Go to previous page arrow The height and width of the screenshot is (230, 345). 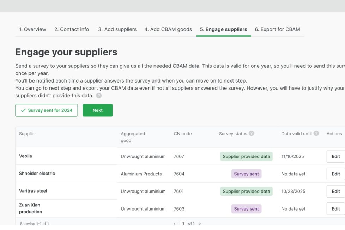click(174, 224)
